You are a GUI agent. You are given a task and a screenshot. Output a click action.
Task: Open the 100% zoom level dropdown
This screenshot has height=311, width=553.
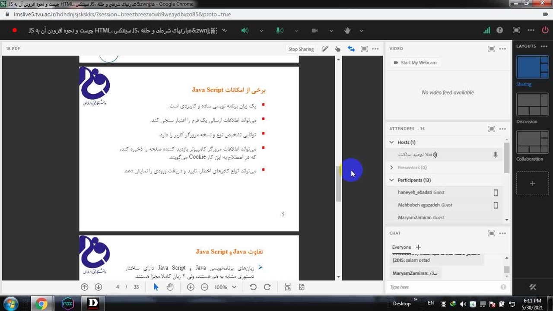[226, 287]
